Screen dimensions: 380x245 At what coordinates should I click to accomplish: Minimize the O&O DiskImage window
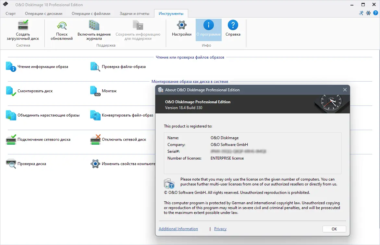[x=352, y=5]
